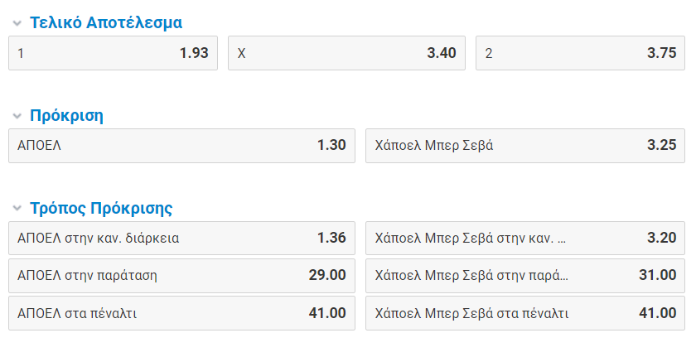Screen dimensions: 696x357
Task: Select draw 'X' at odds 3.40
Action: 346,53
